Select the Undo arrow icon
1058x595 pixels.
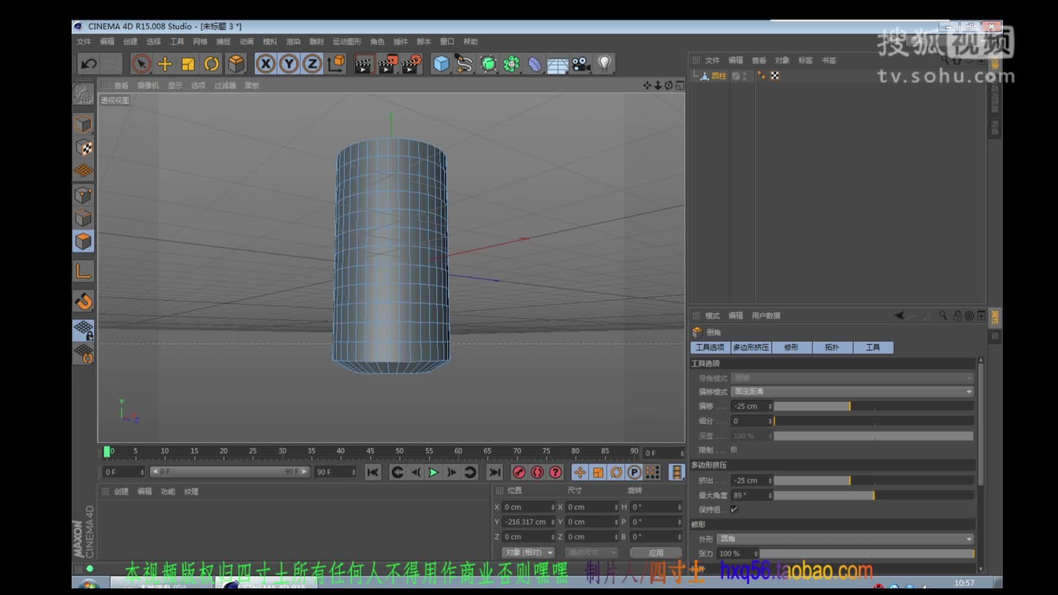pyautogui.click(x=88, y=63)
